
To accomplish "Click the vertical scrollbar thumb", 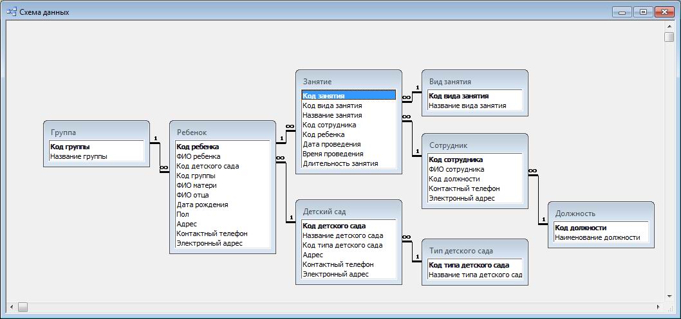I will (x=669, y=36).
